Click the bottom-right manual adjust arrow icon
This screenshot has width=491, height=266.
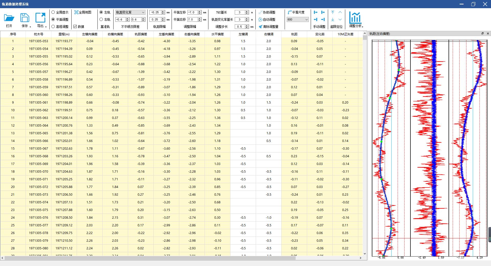pos(323,19)
